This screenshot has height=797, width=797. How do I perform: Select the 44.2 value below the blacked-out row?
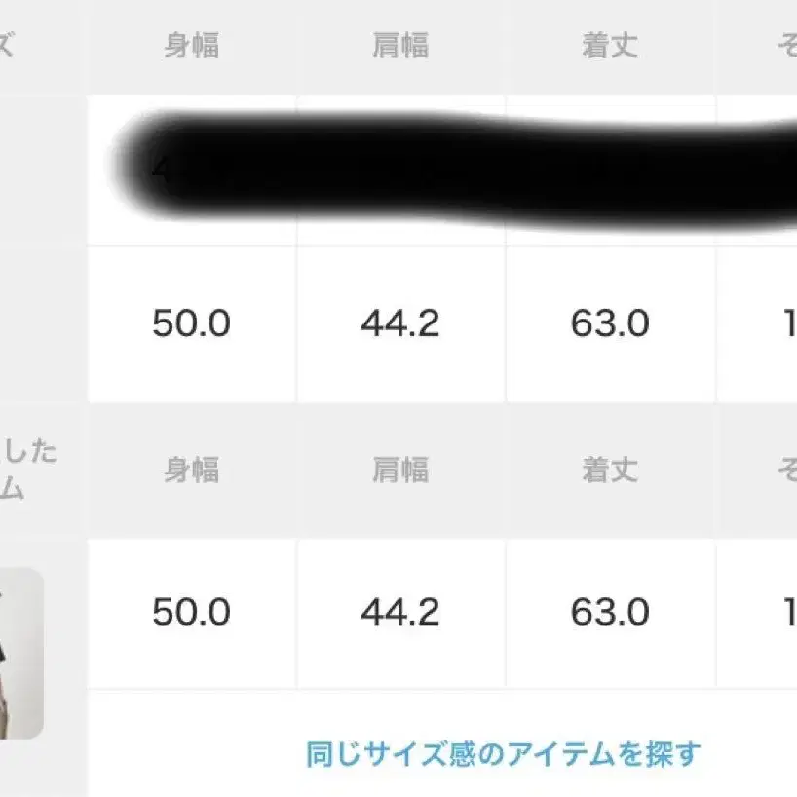point(400,323)
